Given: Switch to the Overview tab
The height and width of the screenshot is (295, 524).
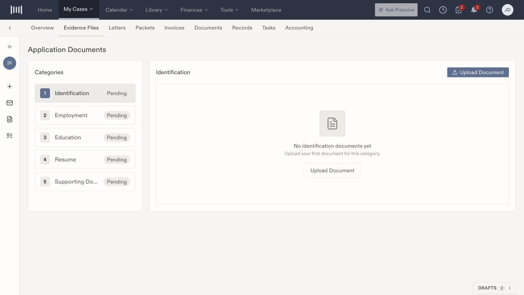Looking at the screenshot, I should [43, 28].
